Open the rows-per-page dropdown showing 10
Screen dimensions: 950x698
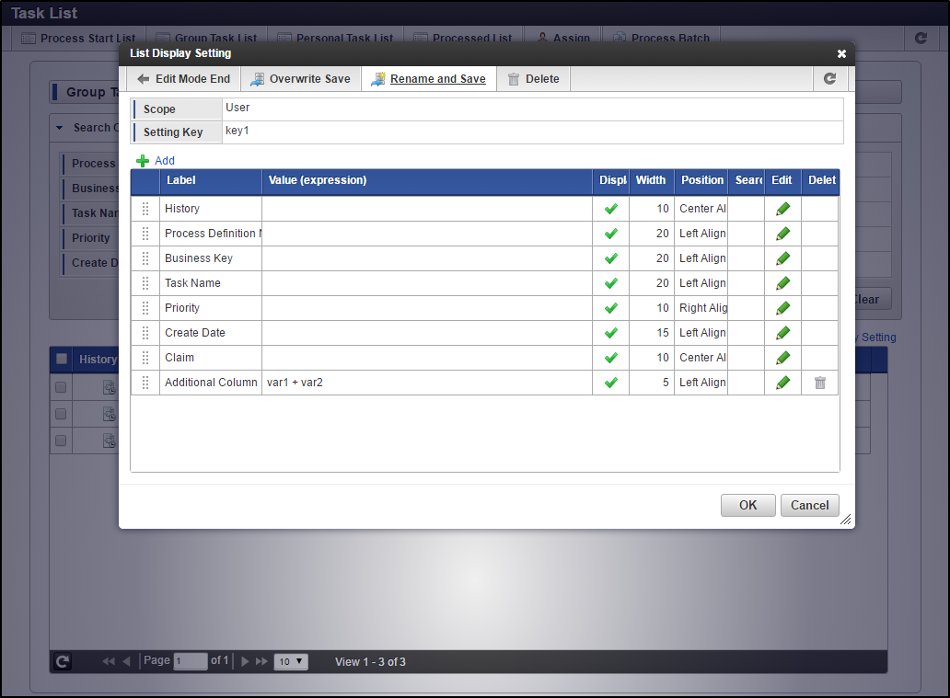pyautogui.click(x=291, y=662)
